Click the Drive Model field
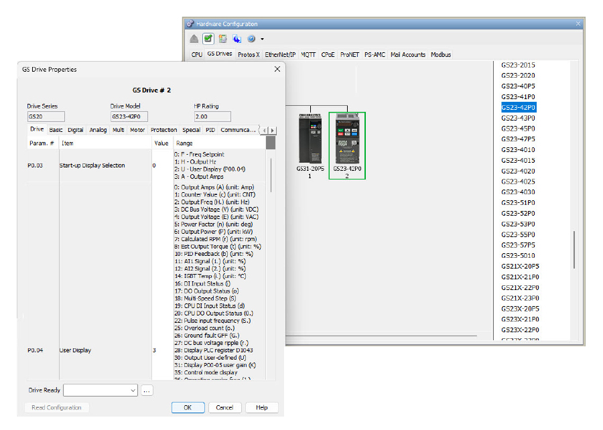Image resolution: width=603 pixels, height=430 pixels. point(129,117)
